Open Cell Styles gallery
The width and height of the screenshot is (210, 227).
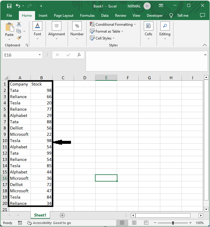(x=102, y=38)
